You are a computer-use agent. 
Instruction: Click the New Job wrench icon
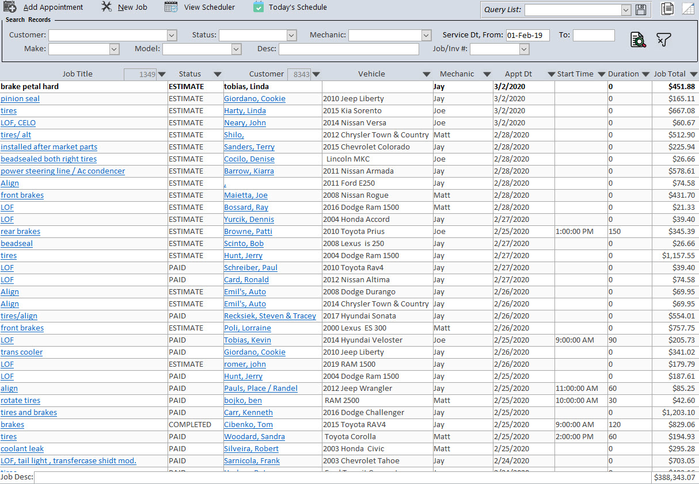(107, 7)
